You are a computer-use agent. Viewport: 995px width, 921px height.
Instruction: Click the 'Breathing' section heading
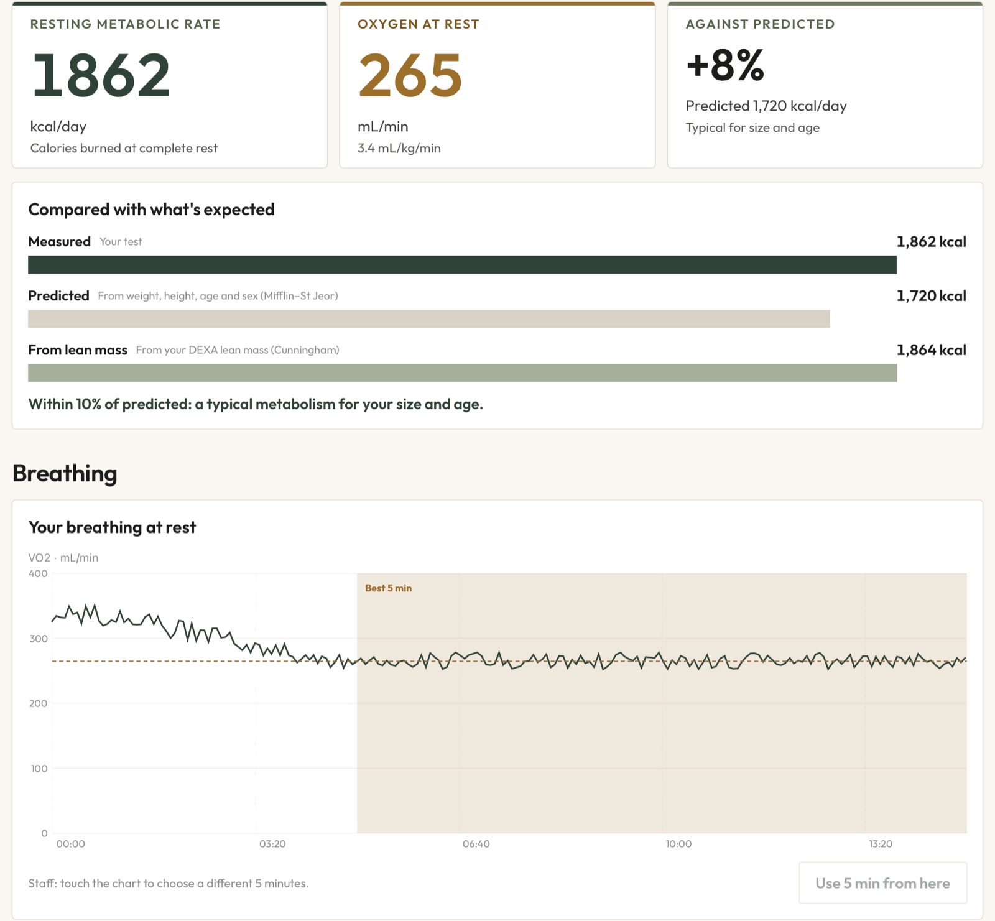[x=65, y=473]
